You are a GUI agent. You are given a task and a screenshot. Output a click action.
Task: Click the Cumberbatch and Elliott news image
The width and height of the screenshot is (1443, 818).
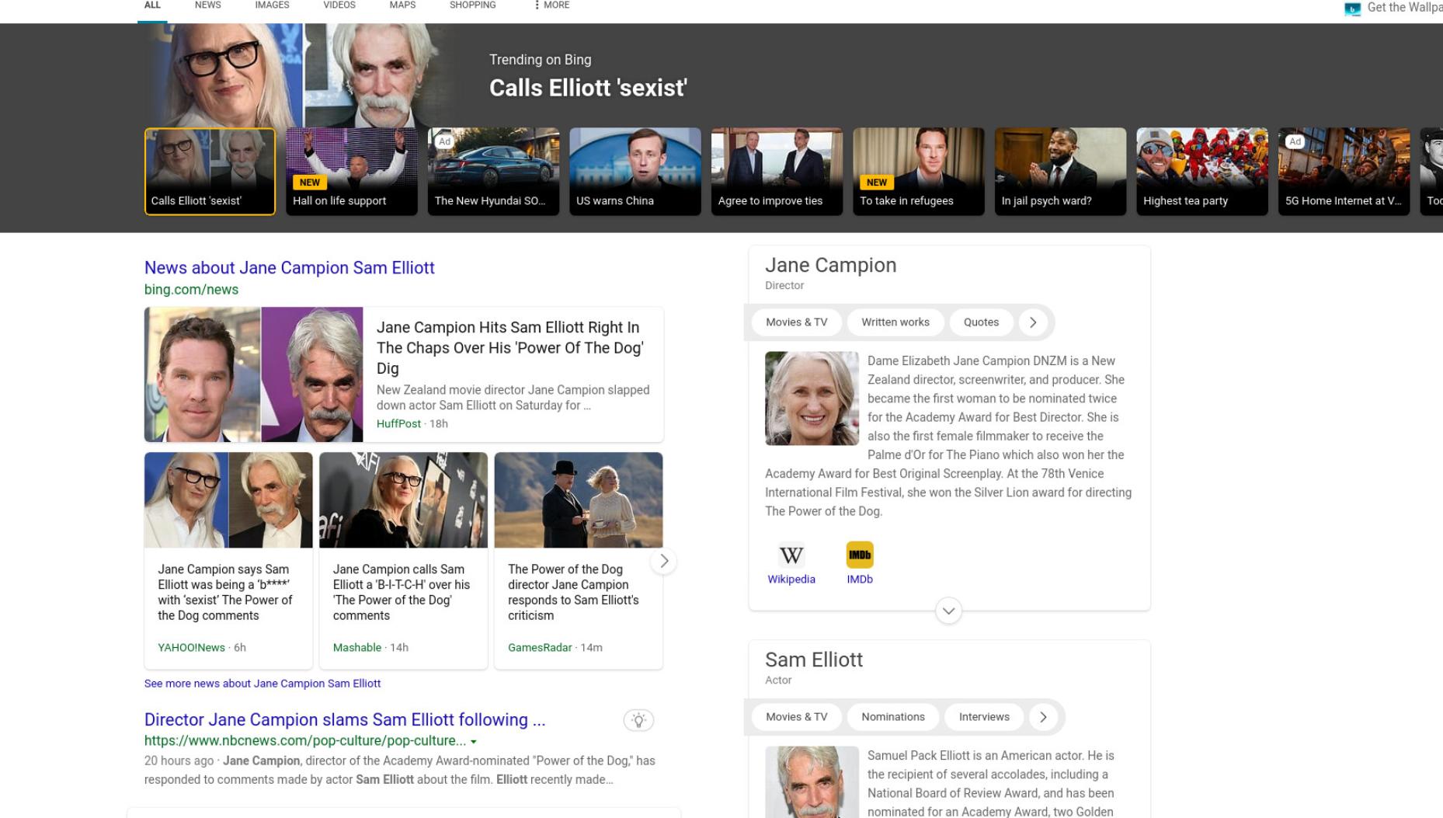[254, 374]
